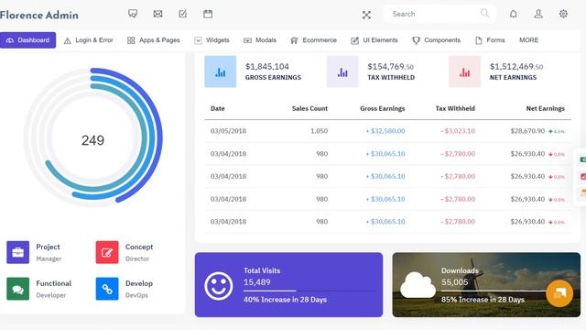Click the +$32,580.00 gross earnings value
This screenshot has height=330, width=586.
coord(385,131)
